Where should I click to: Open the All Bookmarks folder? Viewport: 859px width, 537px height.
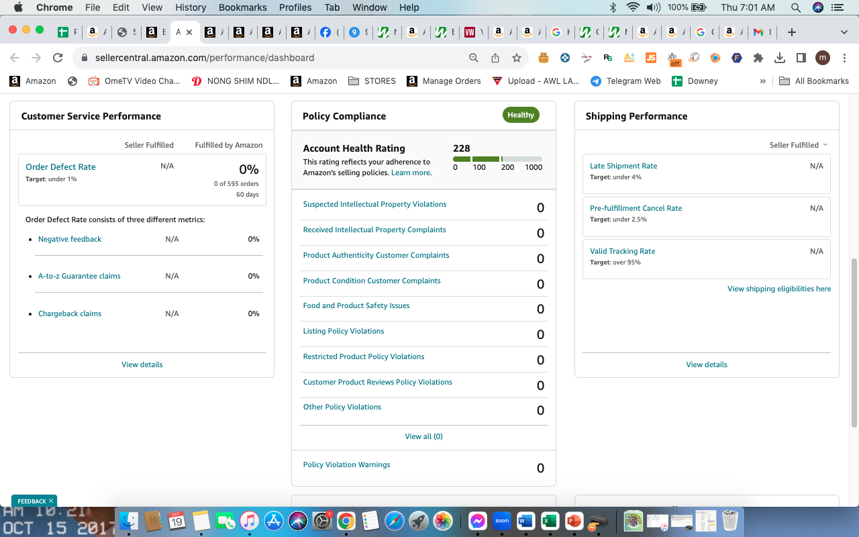click(814, 81)
